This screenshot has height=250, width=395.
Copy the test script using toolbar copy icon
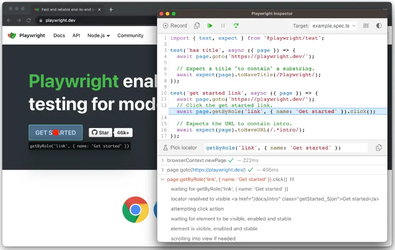coord(197,26)
